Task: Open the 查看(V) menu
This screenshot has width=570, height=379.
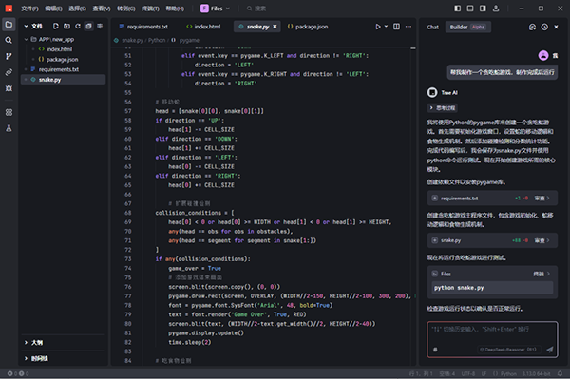Action: (102, 9)
